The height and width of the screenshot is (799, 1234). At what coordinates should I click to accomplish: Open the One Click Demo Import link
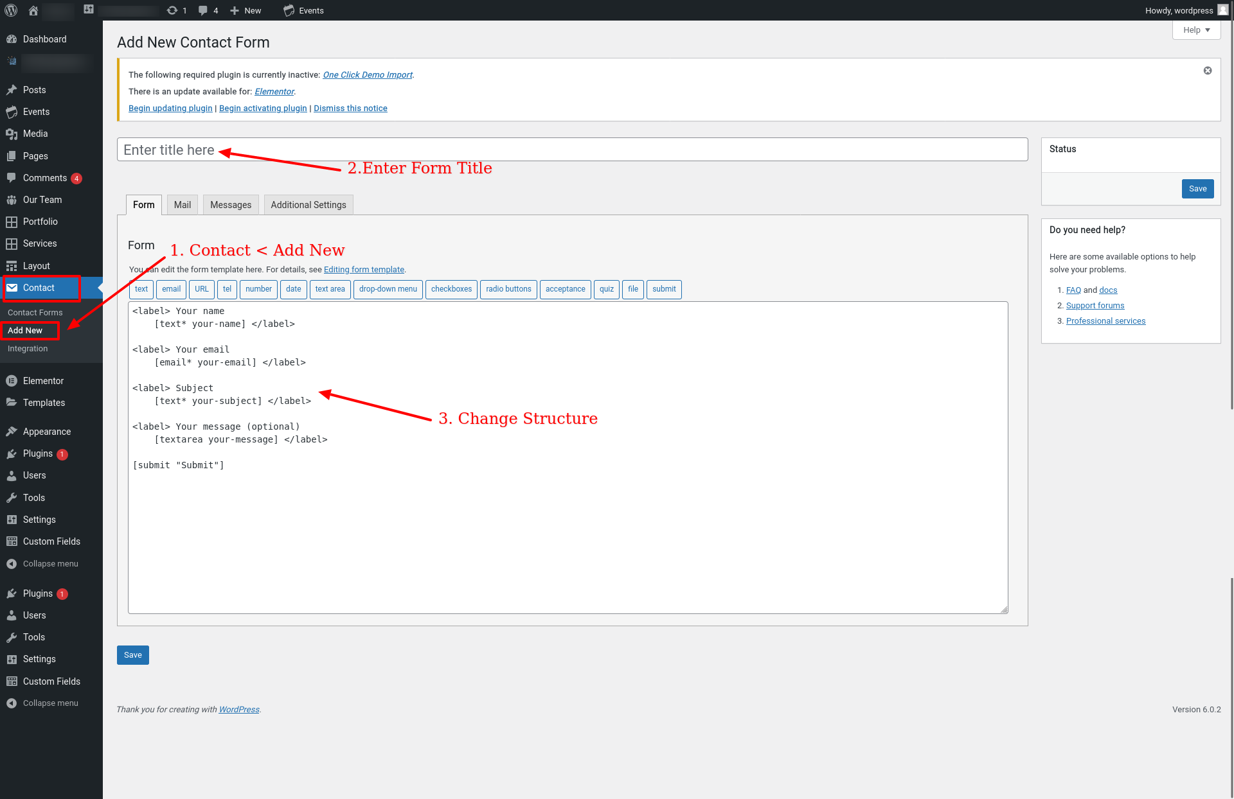coord(368,75)
